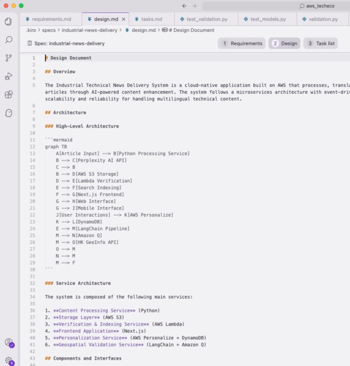Switch to validation.py tab

pyautogui.click(x=323, y=19)
